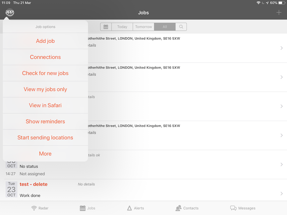Image resolution: width=287 pixels, height=215 pixels.
Task: Select Connections menu option
Action: [45, 57]
